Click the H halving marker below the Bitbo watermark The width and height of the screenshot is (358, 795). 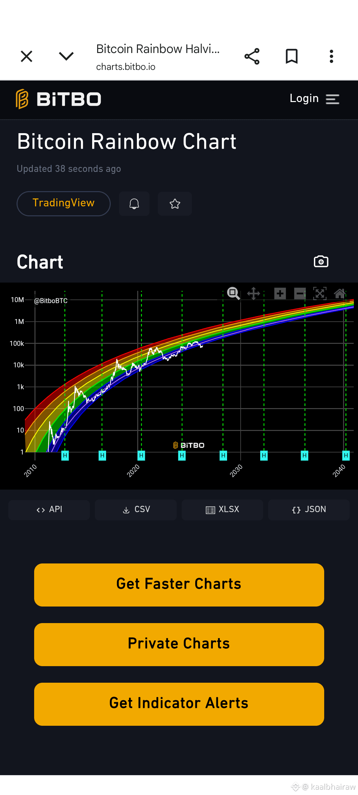point(182,456)
